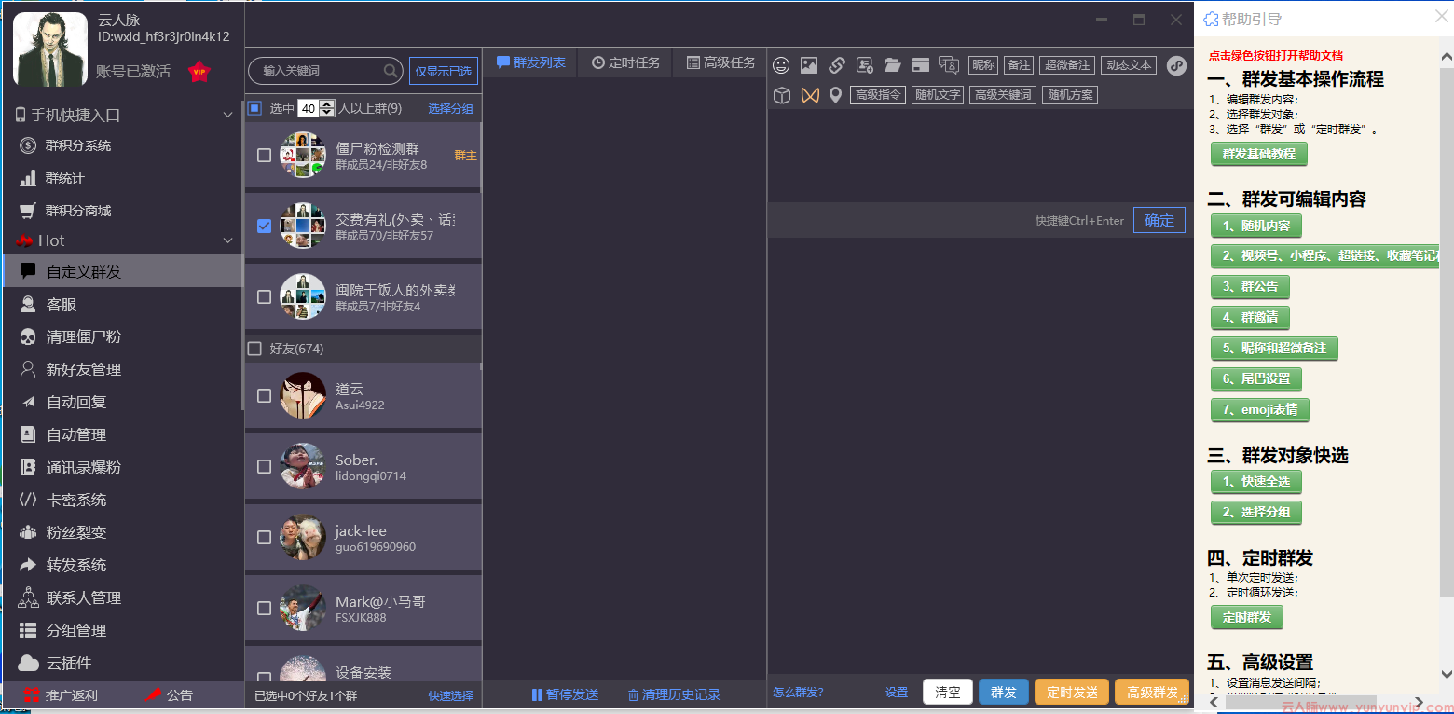Click the insert image icon
Screen dimensions: 1454x714
(x=809, y=65)
